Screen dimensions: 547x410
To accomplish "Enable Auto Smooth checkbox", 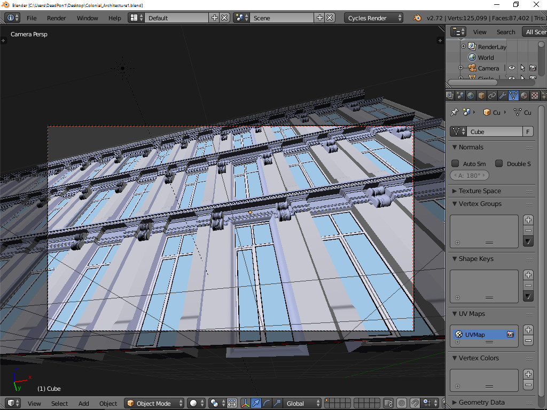I will [455, 163].
